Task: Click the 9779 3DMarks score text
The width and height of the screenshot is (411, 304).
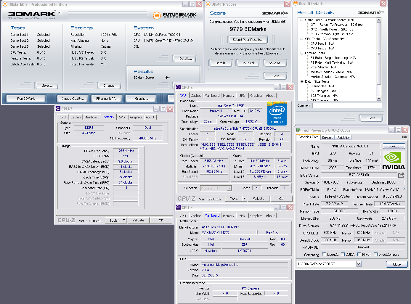Action: (x=248, y=29)
